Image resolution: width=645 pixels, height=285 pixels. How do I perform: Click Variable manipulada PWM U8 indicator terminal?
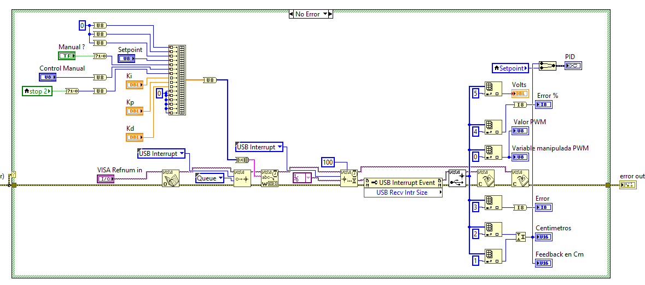tap(520, 156)
